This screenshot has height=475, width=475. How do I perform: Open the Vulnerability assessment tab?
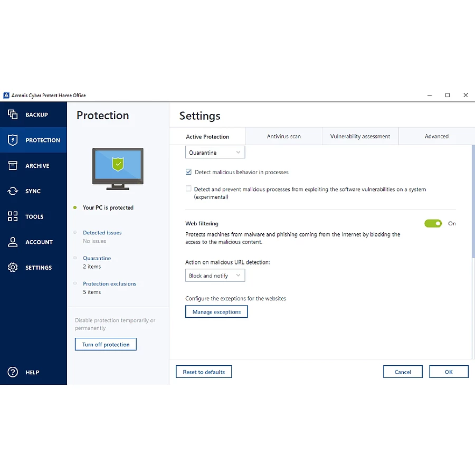360,136
